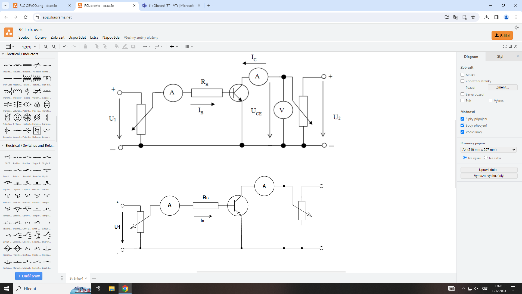522x294 pixels.
Task: Enable the Stín shadow checkbox
Action: click(x=462, y=100)
